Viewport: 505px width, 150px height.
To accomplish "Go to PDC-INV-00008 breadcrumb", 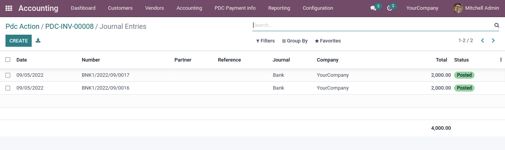I will (x=70, y=26).
